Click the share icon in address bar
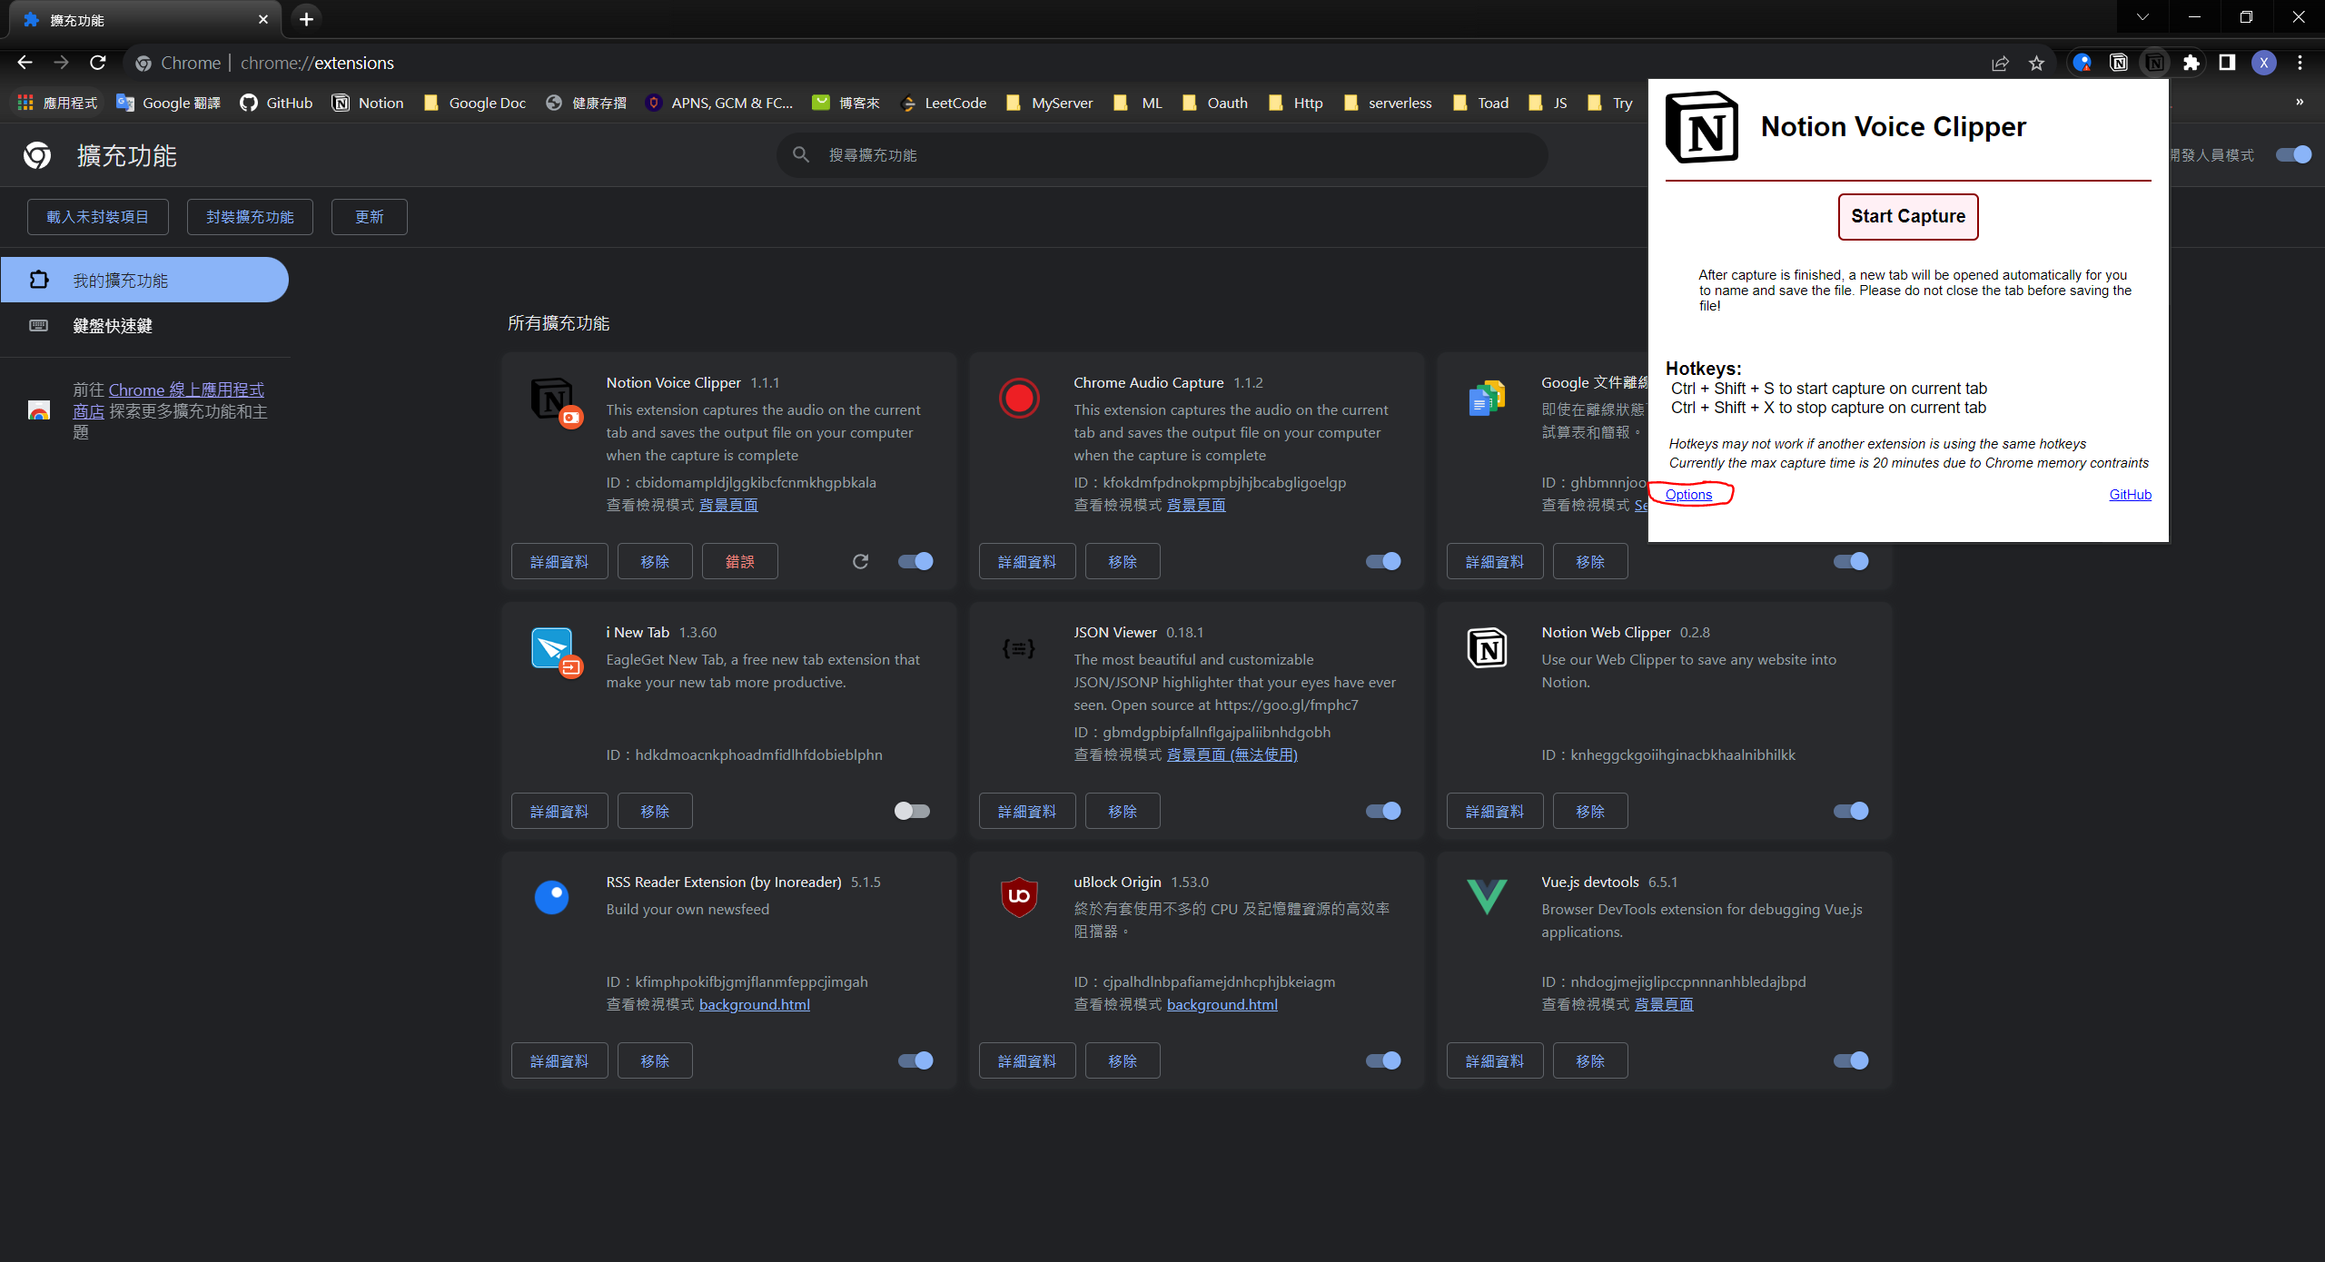 (2000, 63)
